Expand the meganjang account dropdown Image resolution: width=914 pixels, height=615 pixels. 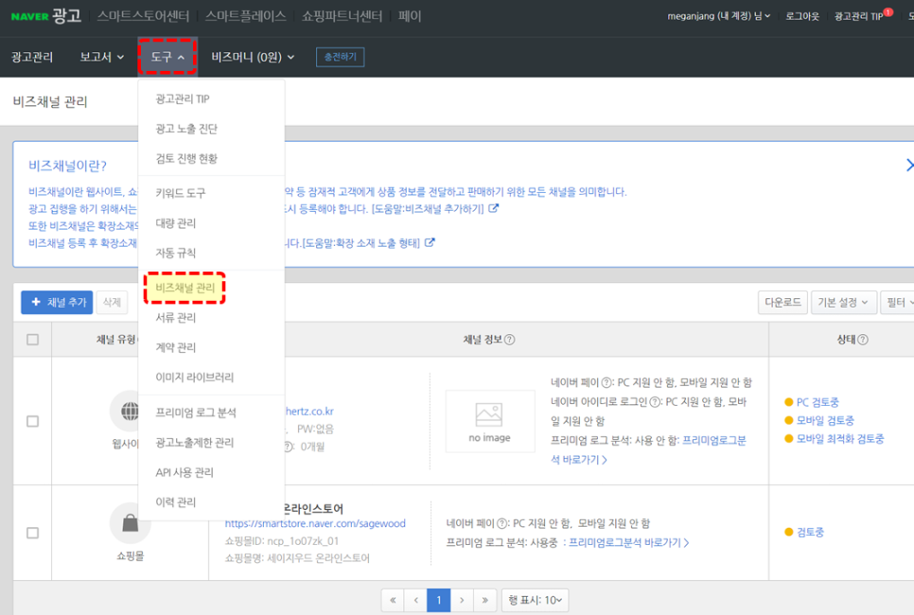[719, 16]
